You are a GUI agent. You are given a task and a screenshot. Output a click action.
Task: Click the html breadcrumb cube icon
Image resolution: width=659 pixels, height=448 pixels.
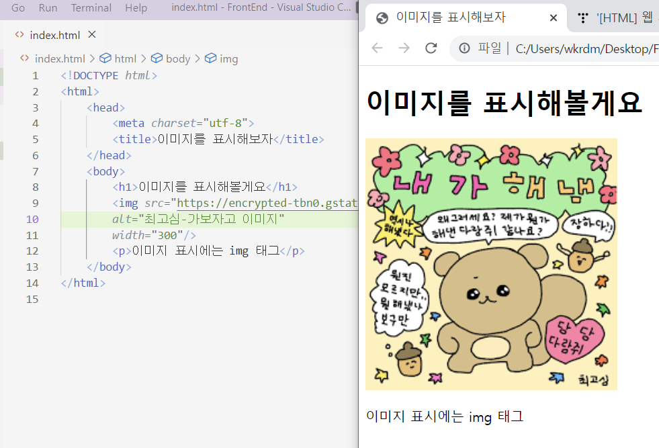(x=105, y=58)
